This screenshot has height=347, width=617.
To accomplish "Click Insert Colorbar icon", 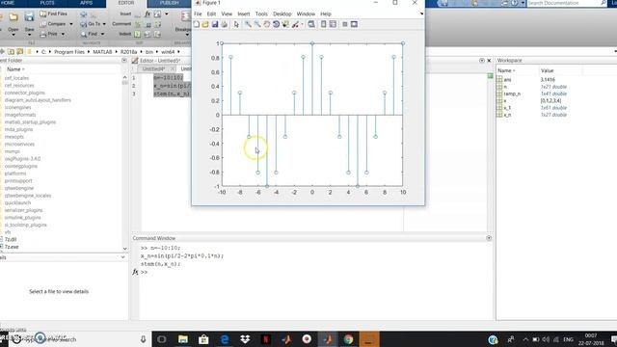I will (x=324, y=24).
